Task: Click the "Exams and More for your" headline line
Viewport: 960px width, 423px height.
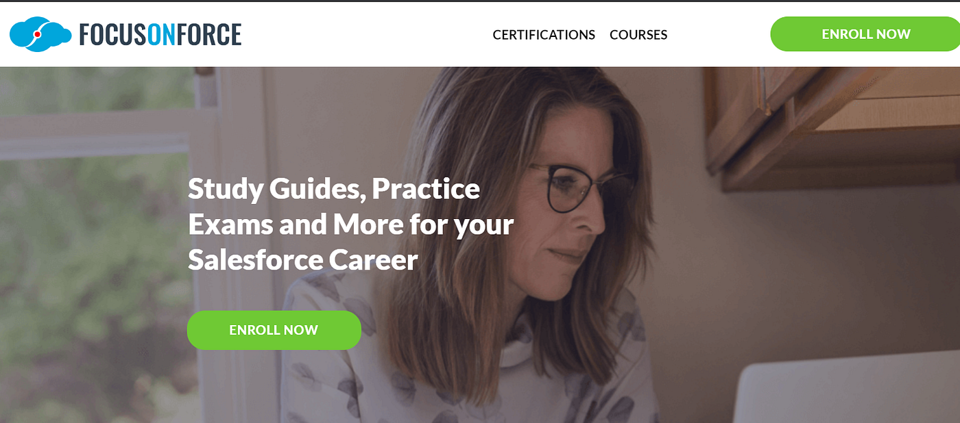Action: pyautogui.click(x=351, y=224)
